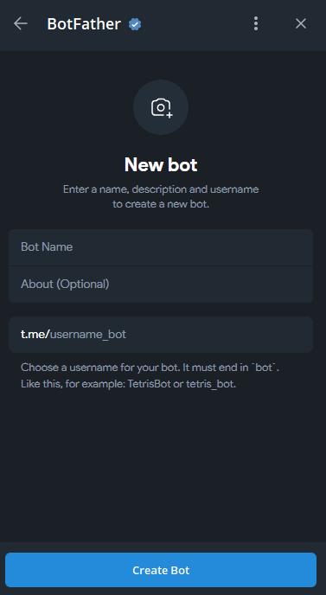Screen dimensions: 326x595
Task: Click the blue verified badge beside BotFather
Action: (135, 24)
